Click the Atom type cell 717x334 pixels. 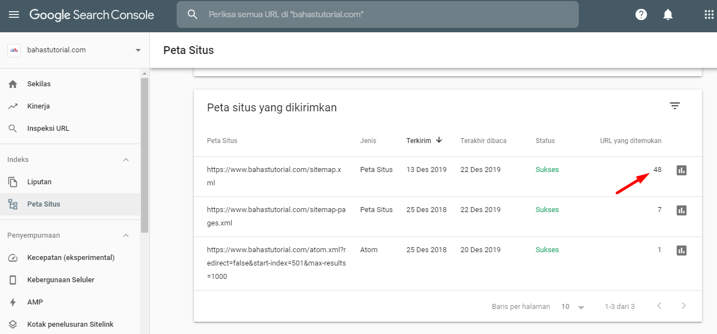pos(369,250)
